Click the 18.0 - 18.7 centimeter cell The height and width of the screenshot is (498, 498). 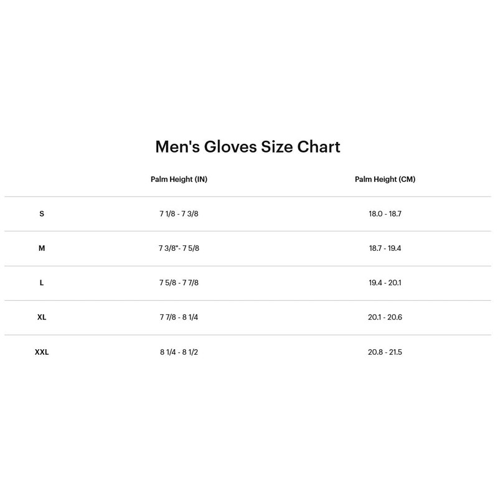[x=385, y=214]
